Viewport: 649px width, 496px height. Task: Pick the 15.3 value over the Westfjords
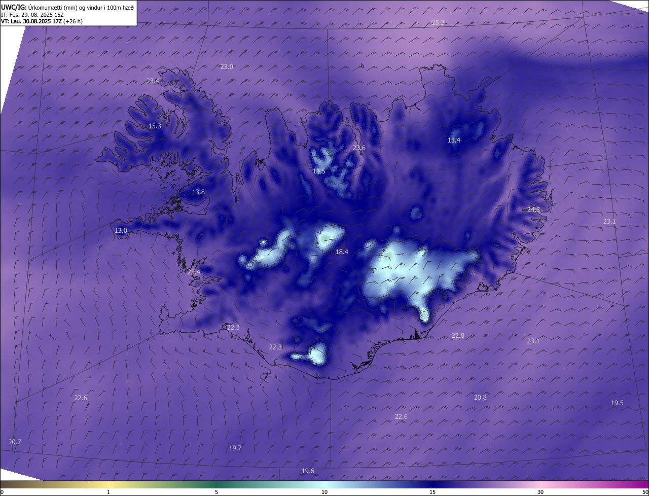tap(155, 126)
